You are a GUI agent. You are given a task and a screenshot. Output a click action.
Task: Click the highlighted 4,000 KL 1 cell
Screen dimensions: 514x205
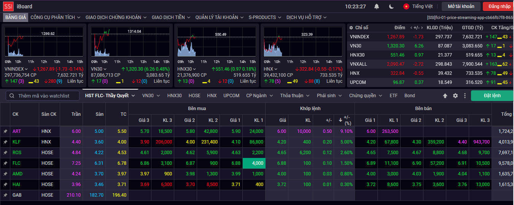click(254, 163)
